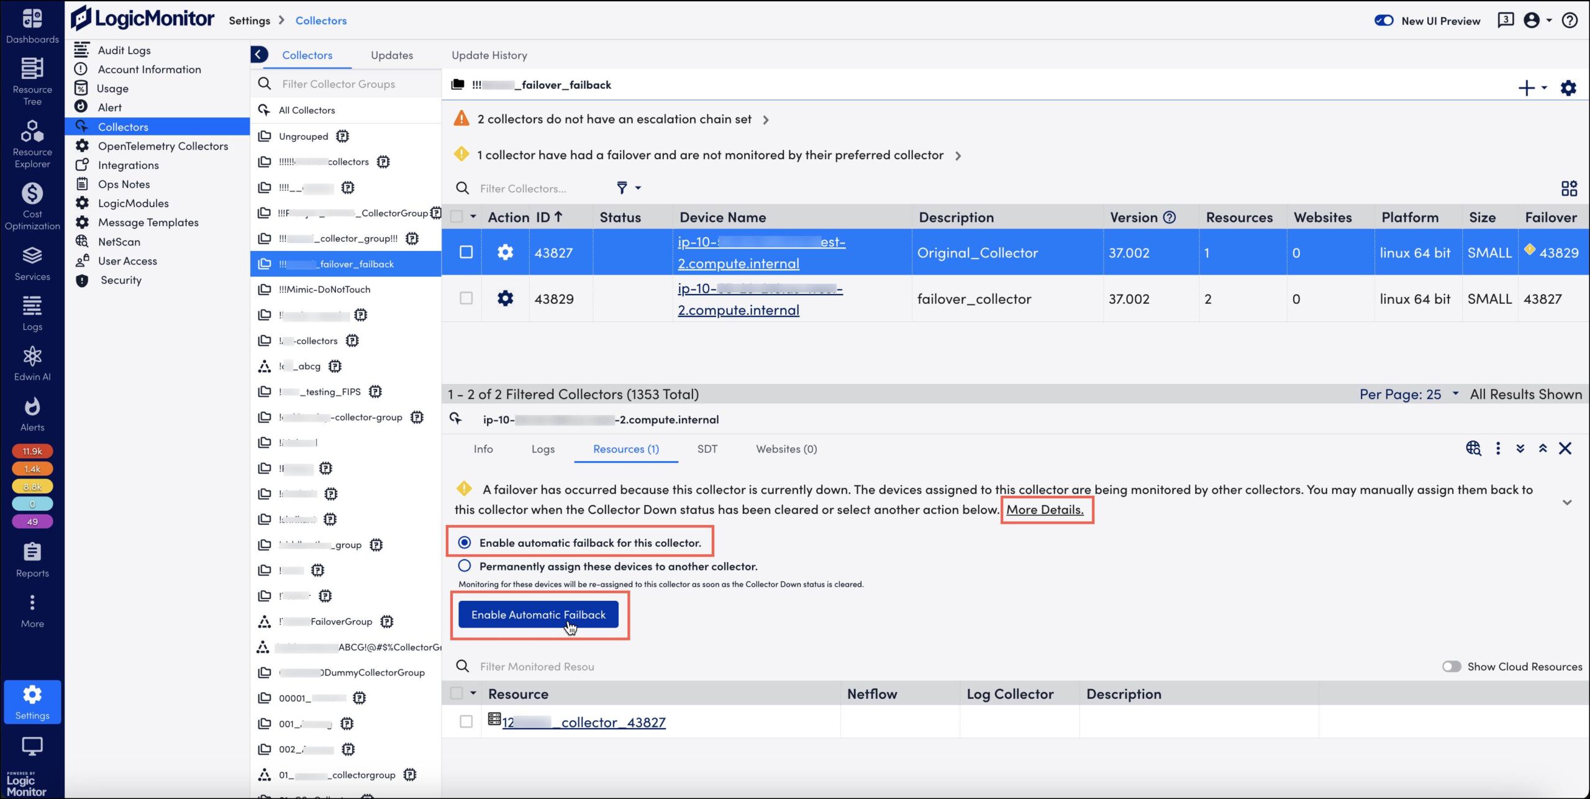This screenshot has height=799, width=1590.
Task: Expand detail panel with double up chevron
Action: click(x=1543, y=449)
